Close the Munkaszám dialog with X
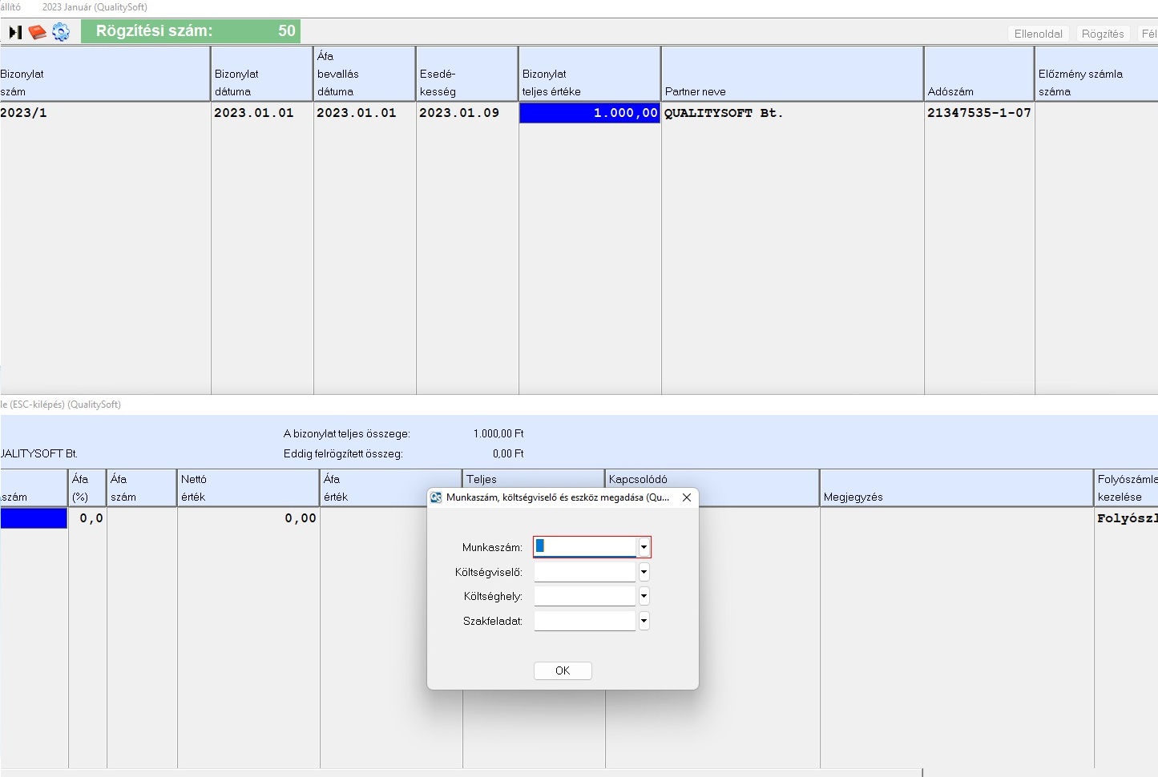This screenshot has width=1158, height=777. click(x=687, y=497)
